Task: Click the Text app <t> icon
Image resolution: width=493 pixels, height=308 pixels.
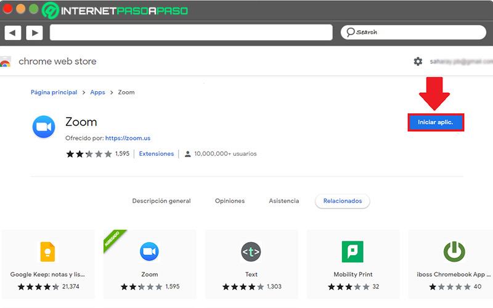Action: [251, 252]
